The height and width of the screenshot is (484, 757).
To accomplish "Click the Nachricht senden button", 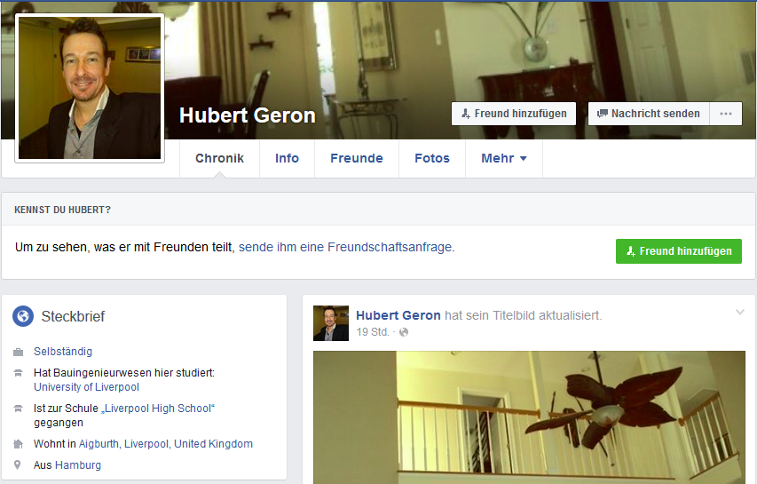I will tap(649, 114).
